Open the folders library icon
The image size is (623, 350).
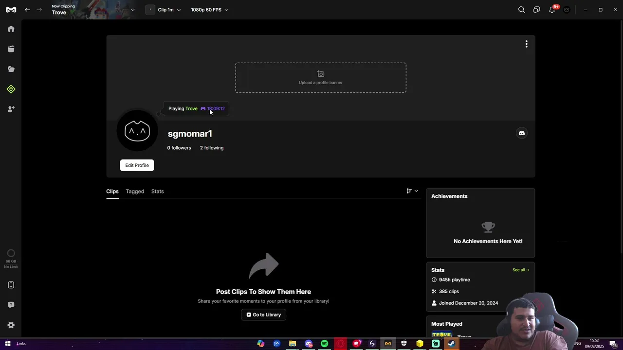[11, 69]
